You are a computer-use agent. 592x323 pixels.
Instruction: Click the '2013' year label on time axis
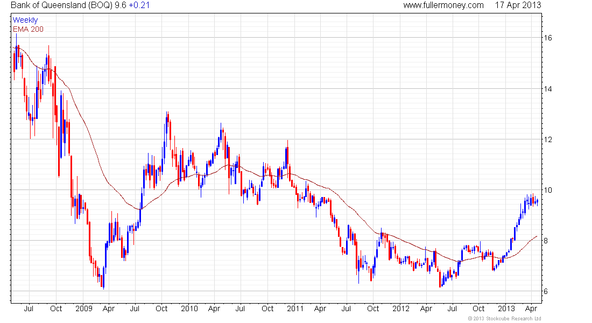pos(506,308)
